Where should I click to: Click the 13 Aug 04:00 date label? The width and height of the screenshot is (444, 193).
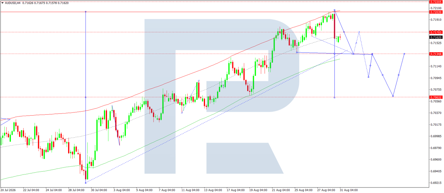pyautogui.click(x=213, y=190)
